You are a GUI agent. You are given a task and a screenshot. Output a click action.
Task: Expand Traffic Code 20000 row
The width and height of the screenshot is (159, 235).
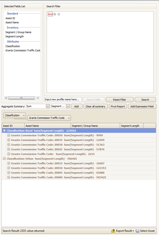tap(9, 177)
